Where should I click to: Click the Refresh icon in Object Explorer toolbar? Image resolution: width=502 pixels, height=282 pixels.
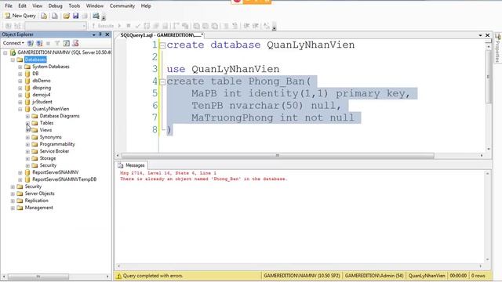[66, 43]
